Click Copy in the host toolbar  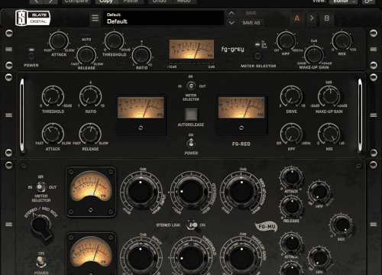[106, 2]
